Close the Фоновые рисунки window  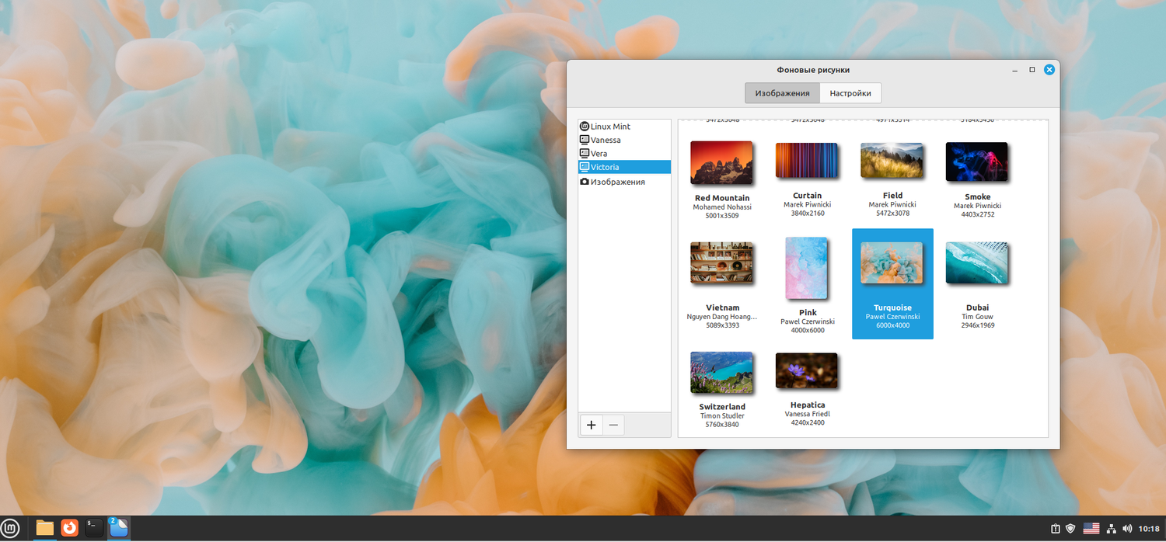[1049, 70]
